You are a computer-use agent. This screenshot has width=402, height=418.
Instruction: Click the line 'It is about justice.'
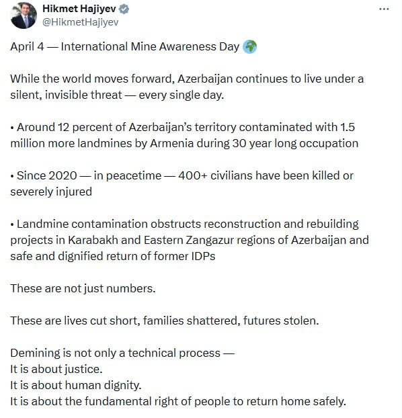(56, 369)
